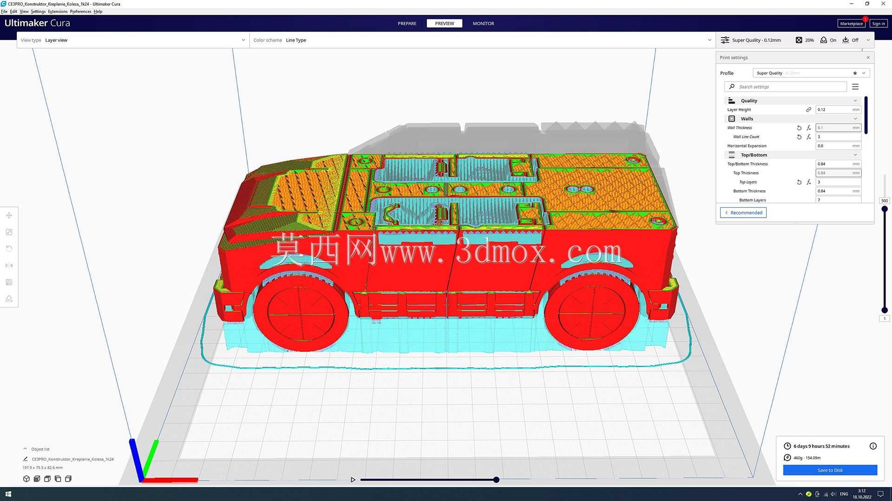Switch to 3D isometric camera view
This screenshot has height=501, width=892.
click(26, 479)
